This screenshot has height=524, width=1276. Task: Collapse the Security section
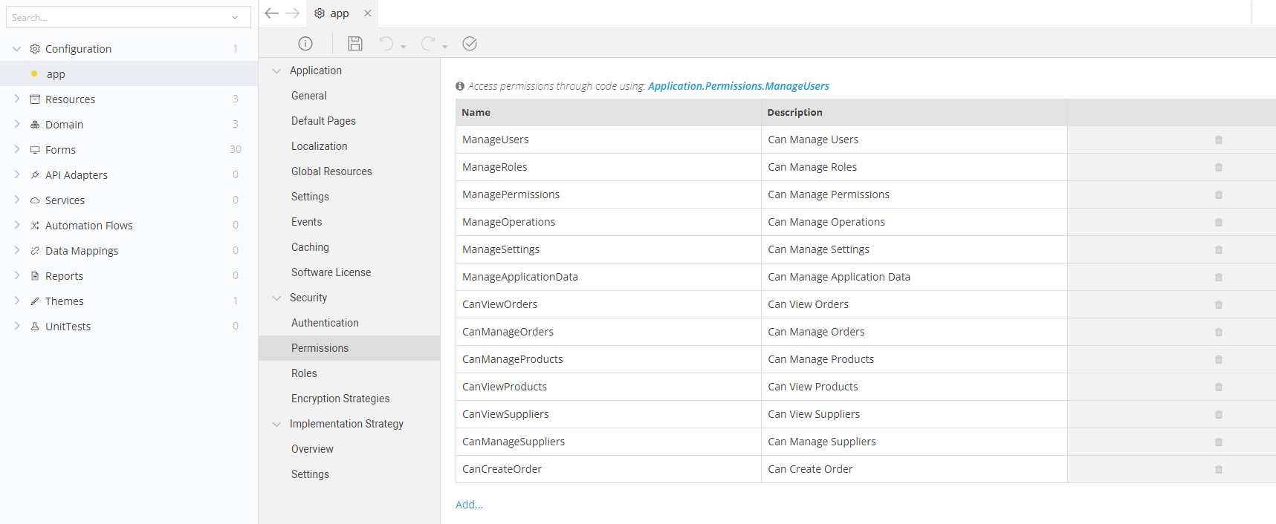pos(277,298)
